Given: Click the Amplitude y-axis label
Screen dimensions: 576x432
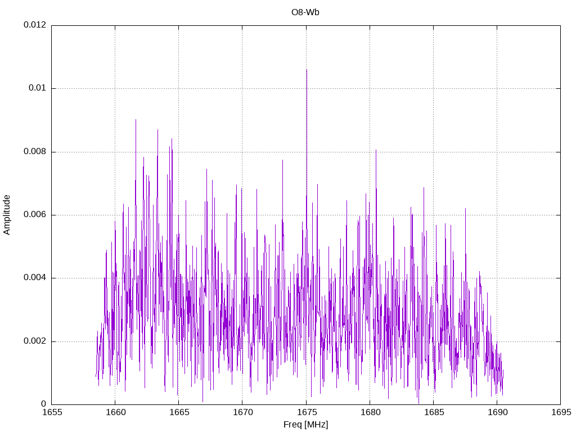Looking at the screenshot, I should click(7, 215).
